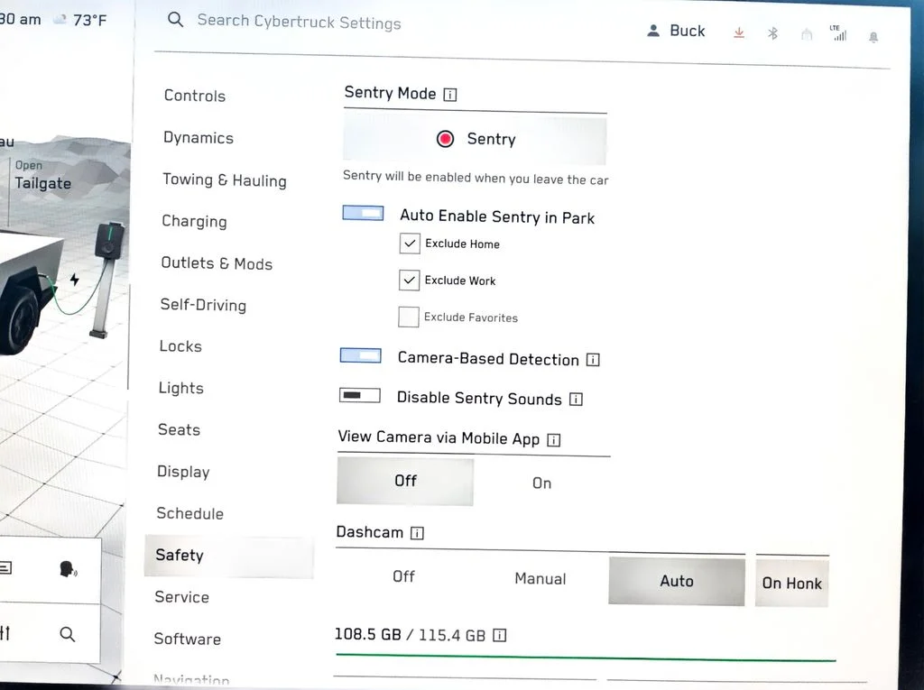Toggle Auto Enable Sentry in Park switch
The width and height of the screenshot is (924, 690).
363,213
